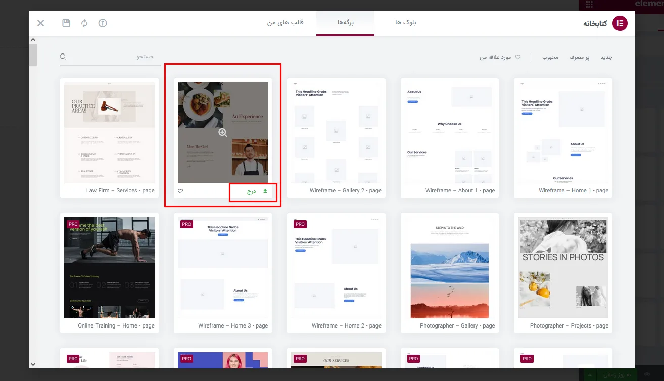This screenshot has width=664, height=381.
Task: Favorite the restaurant template with its heart icon
Action: tap(180, 191)
